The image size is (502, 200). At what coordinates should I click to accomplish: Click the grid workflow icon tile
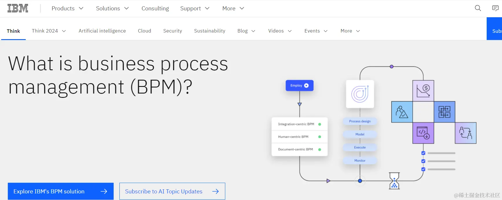[444, 112]
